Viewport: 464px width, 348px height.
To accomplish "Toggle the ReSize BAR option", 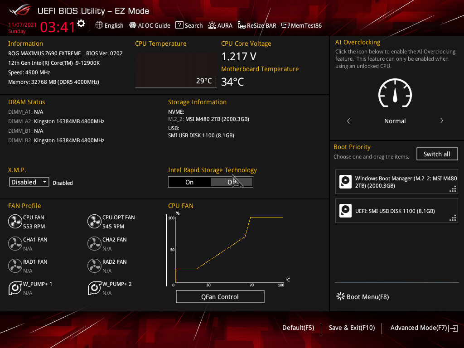I will [257, 25].
